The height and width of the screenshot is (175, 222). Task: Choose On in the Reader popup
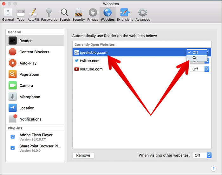197,57
